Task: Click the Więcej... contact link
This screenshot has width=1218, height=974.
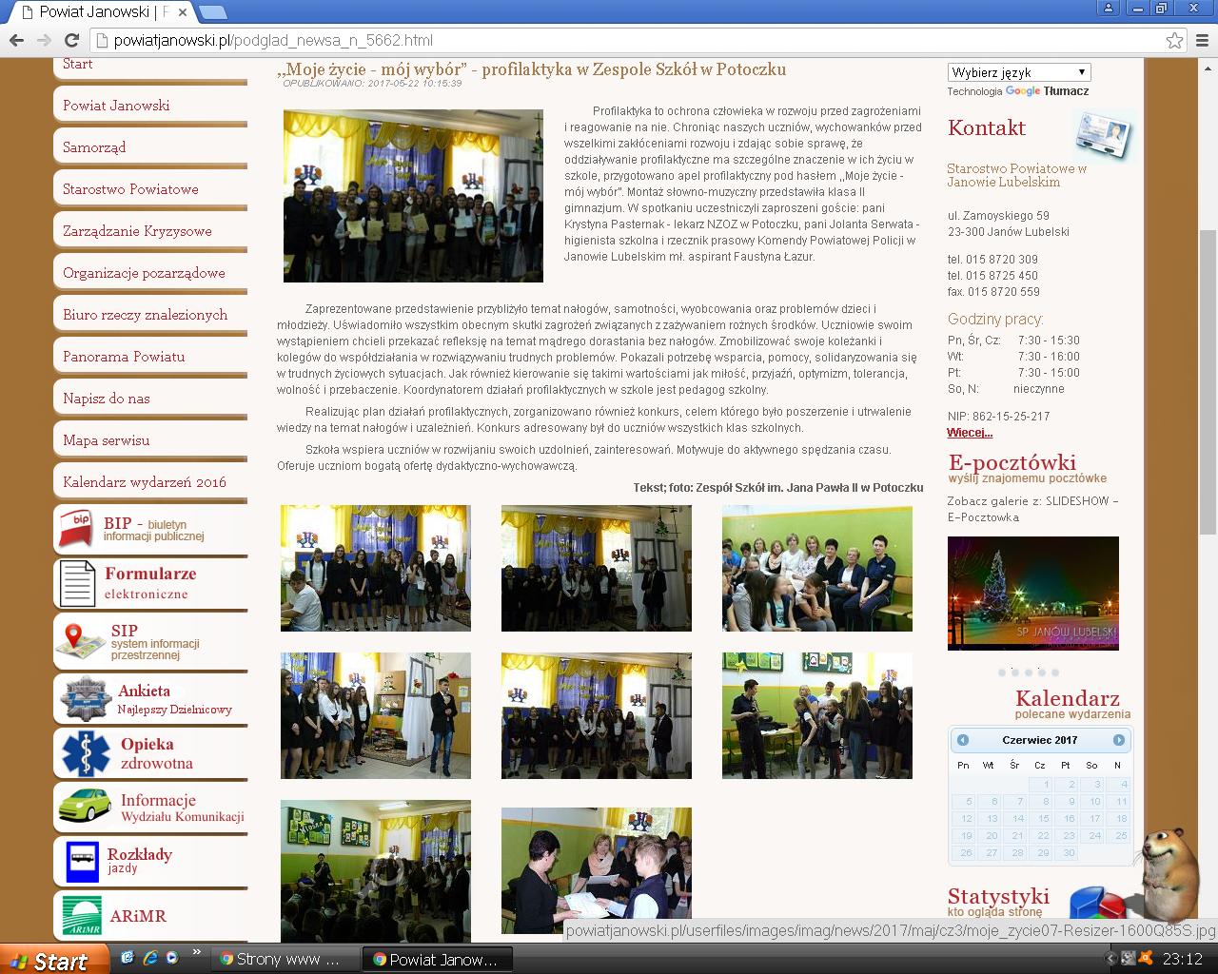Action: [970, 433]
